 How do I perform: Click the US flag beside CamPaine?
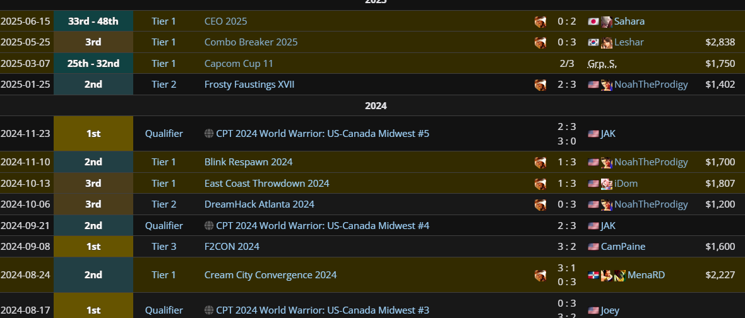point(593,247)
